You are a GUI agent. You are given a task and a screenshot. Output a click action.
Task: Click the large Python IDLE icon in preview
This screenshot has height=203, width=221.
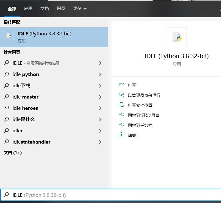coord(177,37)
